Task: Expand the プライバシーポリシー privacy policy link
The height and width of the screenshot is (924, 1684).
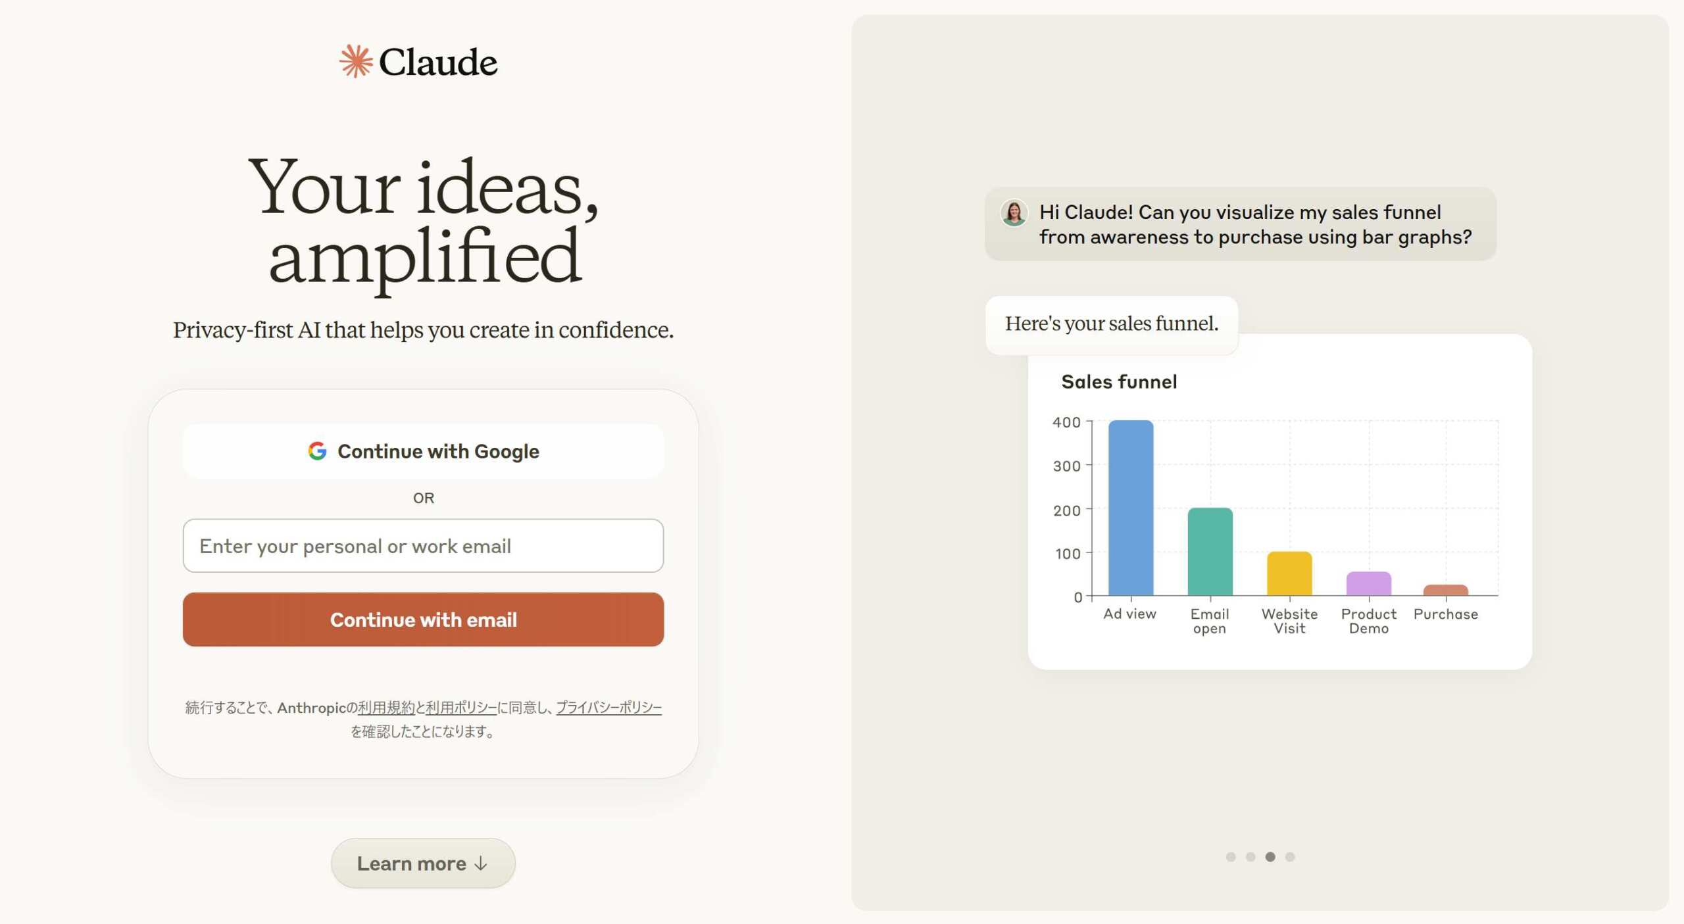Action: (608, 708)
